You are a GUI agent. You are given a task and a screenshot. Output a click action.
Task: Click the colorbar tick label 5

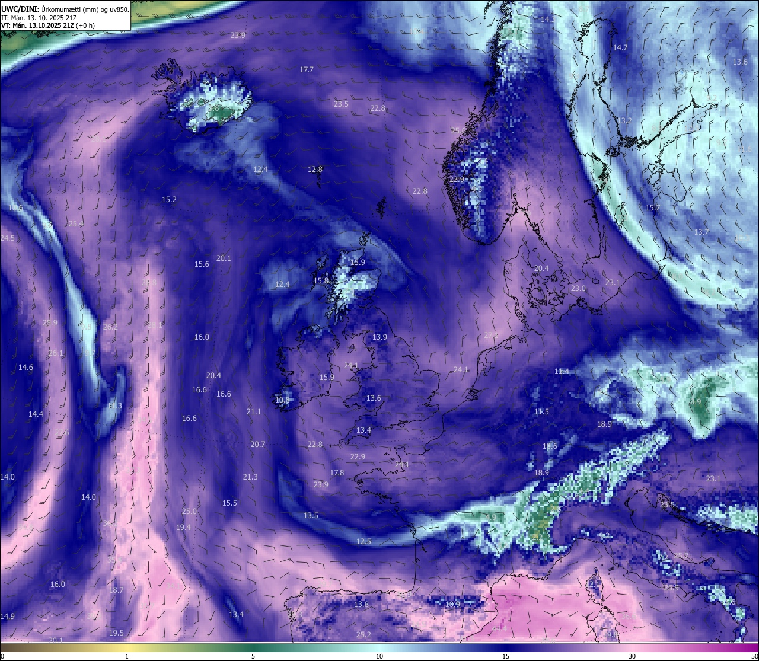pos(253,656)
